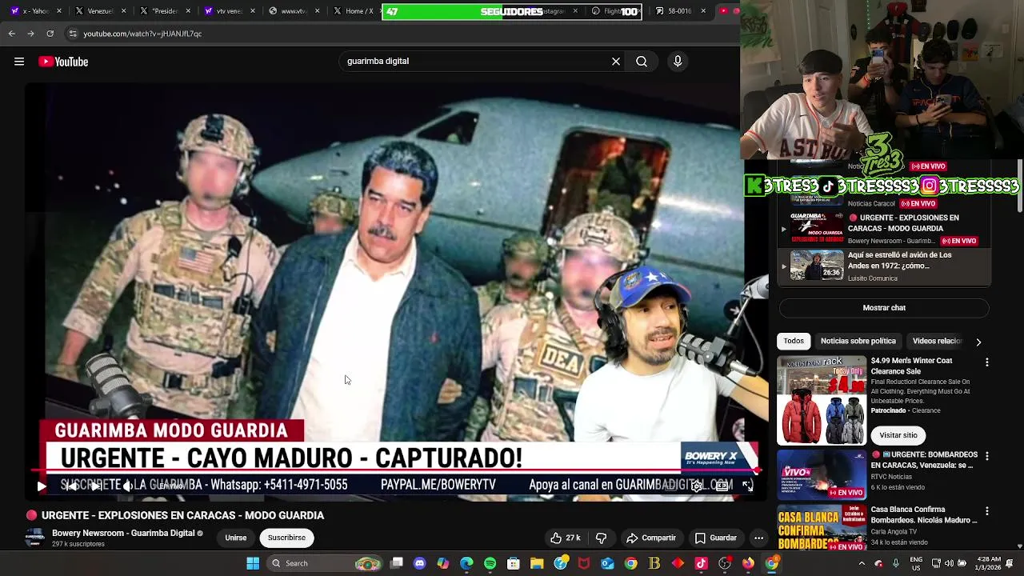
Task: Open File Explorer from the taskbar
Action: pyautogui.click(x=537, y=563)
